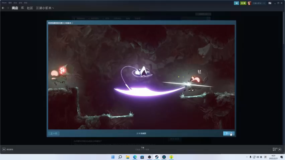
Task: Open the 下载 downloads status
Action: click(x=142, y=149)
